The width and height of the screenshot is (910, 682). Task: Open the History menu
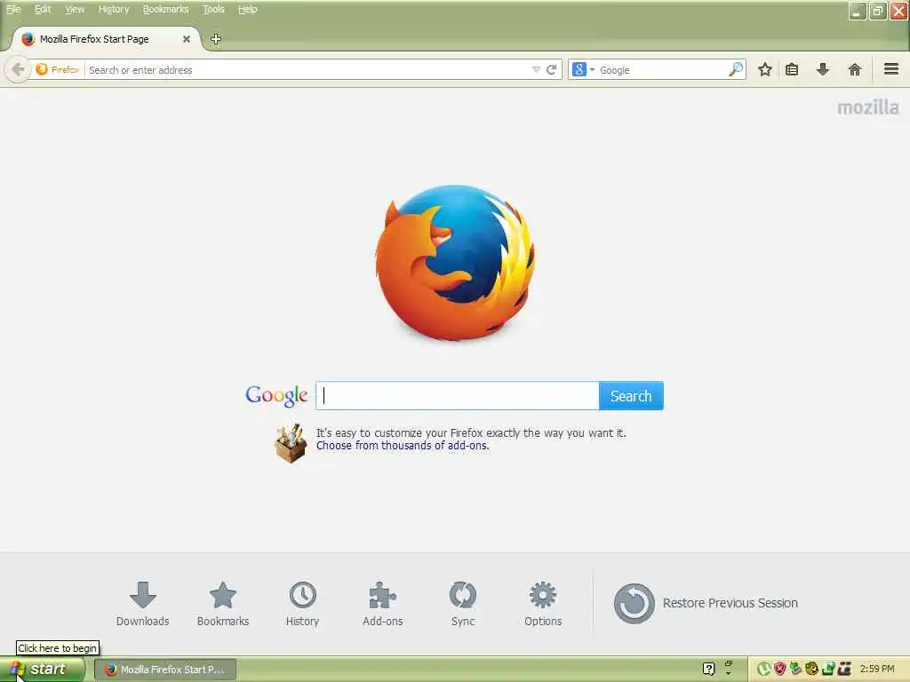114,9
